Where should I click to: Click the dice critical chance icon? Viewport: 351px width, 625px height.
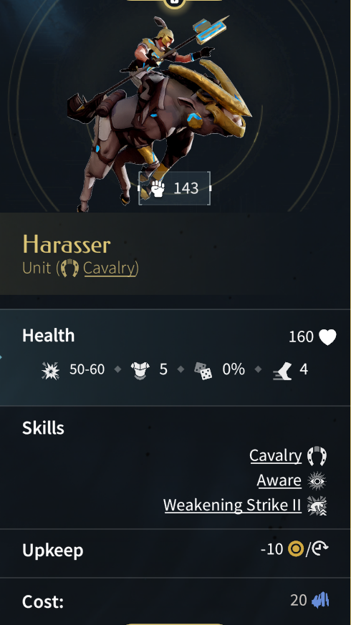tap(203, 370)
